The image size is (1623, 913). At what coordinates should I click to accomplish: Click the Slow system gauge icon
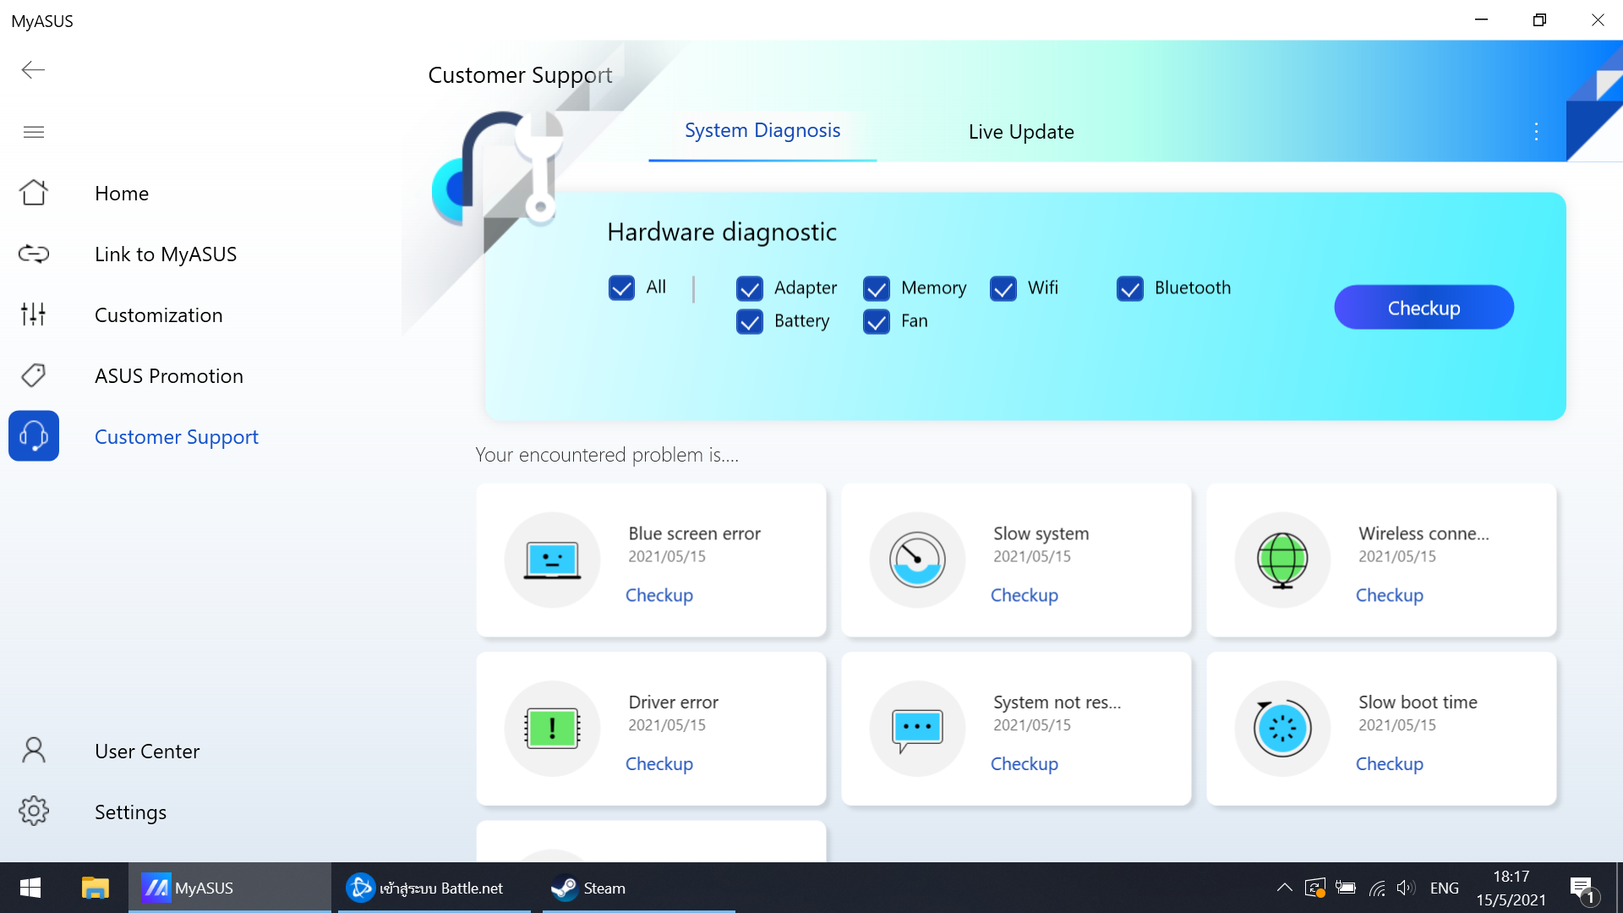tap(917, 560)
